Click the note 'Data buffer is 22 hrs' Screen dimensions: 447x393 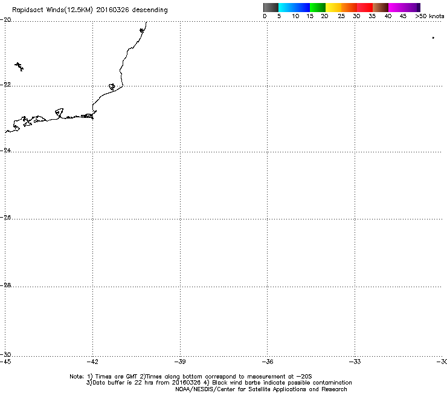[x=123, y=383]
